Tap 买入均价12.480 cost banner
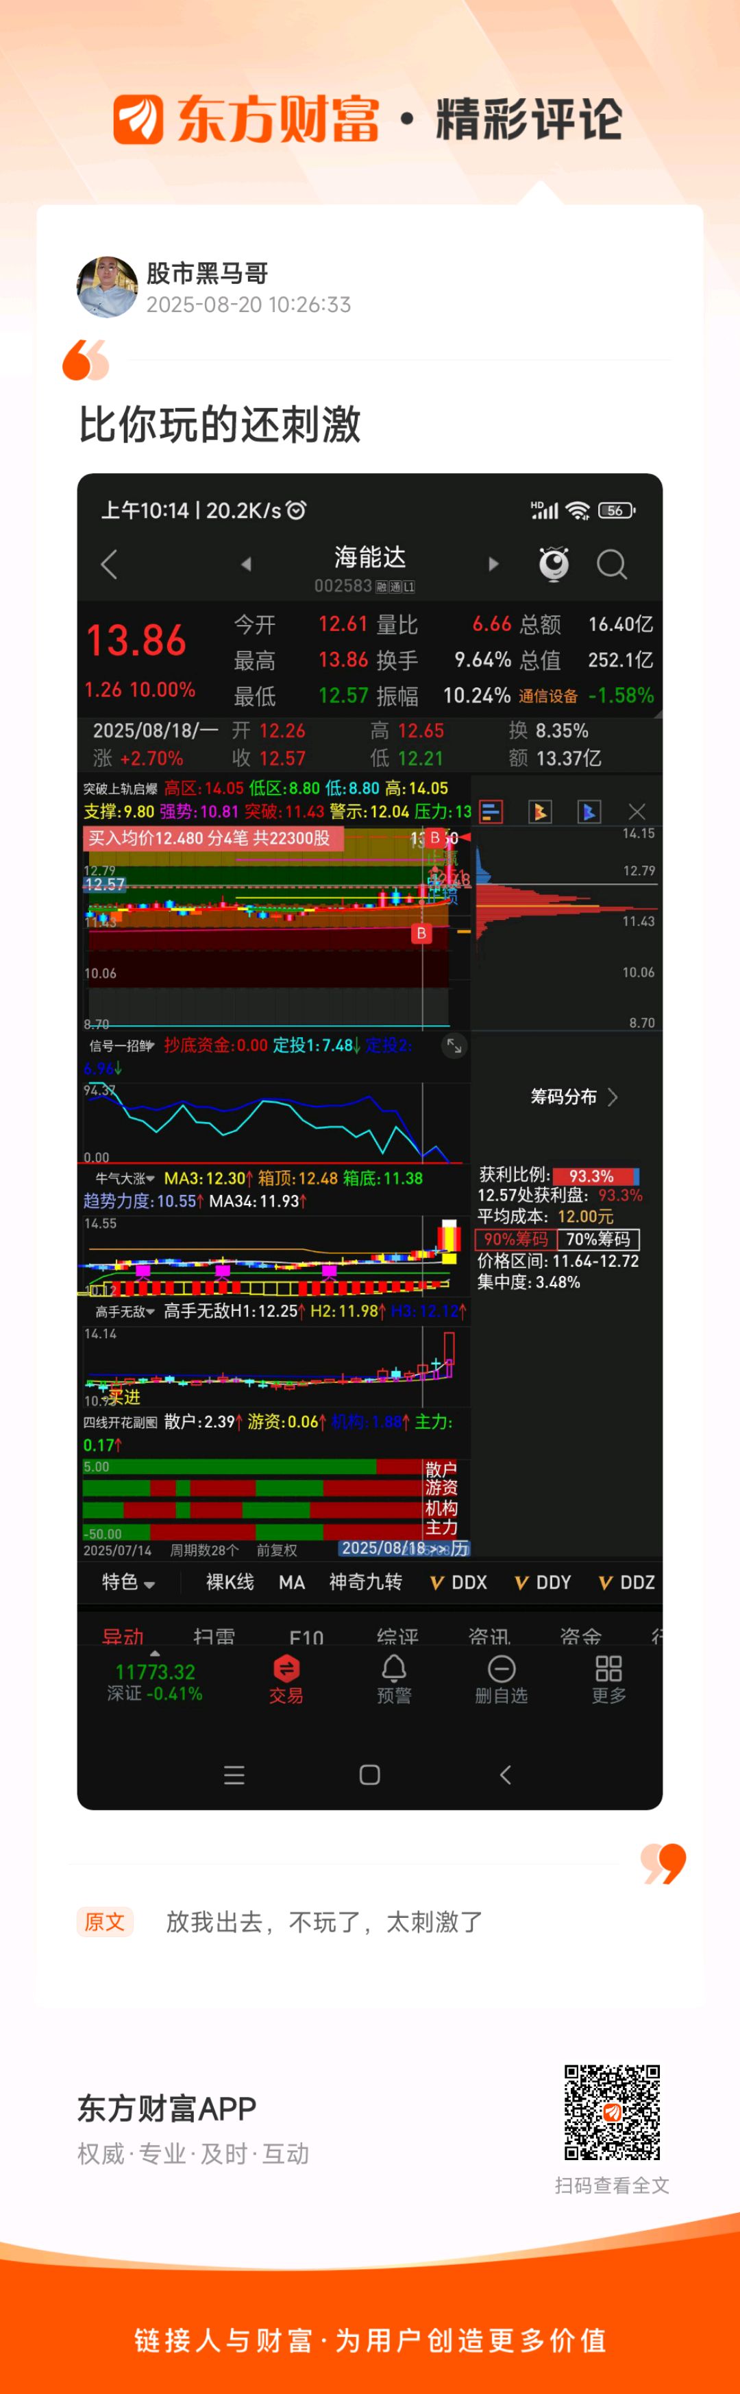 coord(214,838)
